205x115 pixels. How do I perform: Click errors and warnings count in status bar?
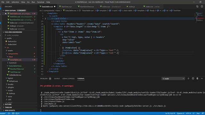[x=16, y=113]
